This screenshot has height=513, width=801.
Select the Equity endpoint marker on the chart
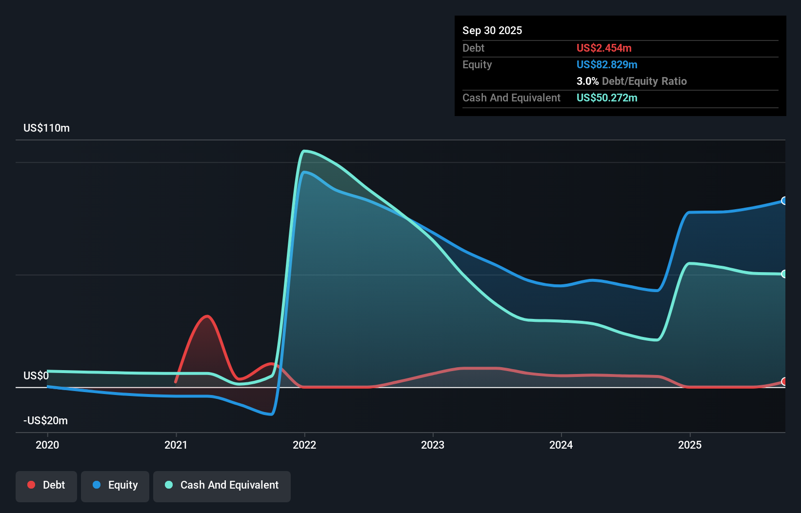click(784, 200)
